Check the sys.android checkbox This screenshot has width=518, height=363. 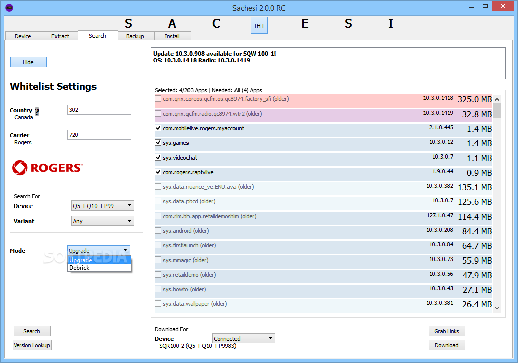[158, 231]
